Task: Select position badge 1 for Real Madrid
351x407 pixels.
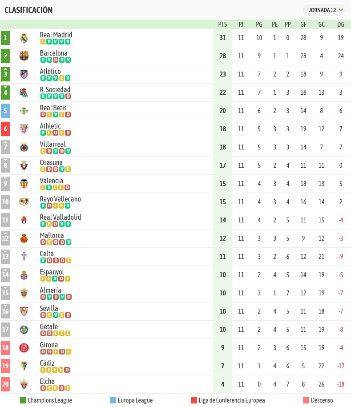Action: pos(5,38)
